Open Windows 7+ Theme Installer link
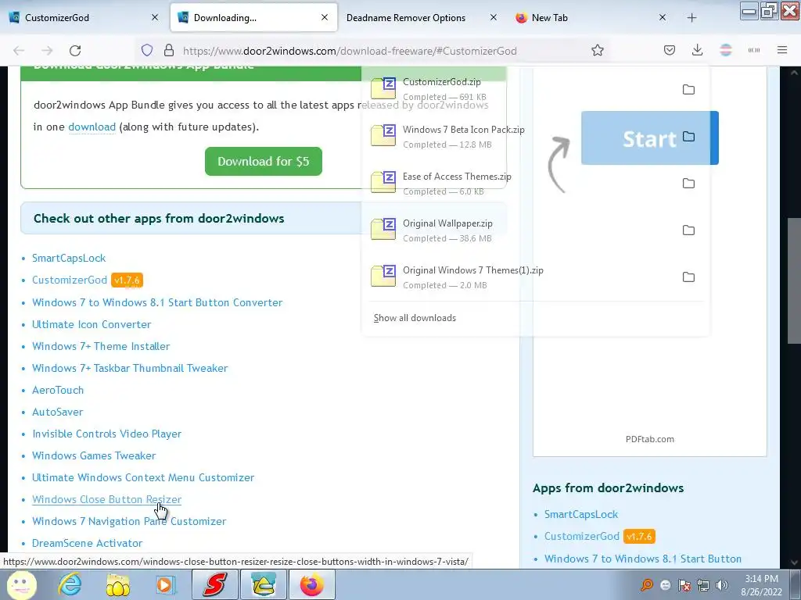 coord(101,346)
